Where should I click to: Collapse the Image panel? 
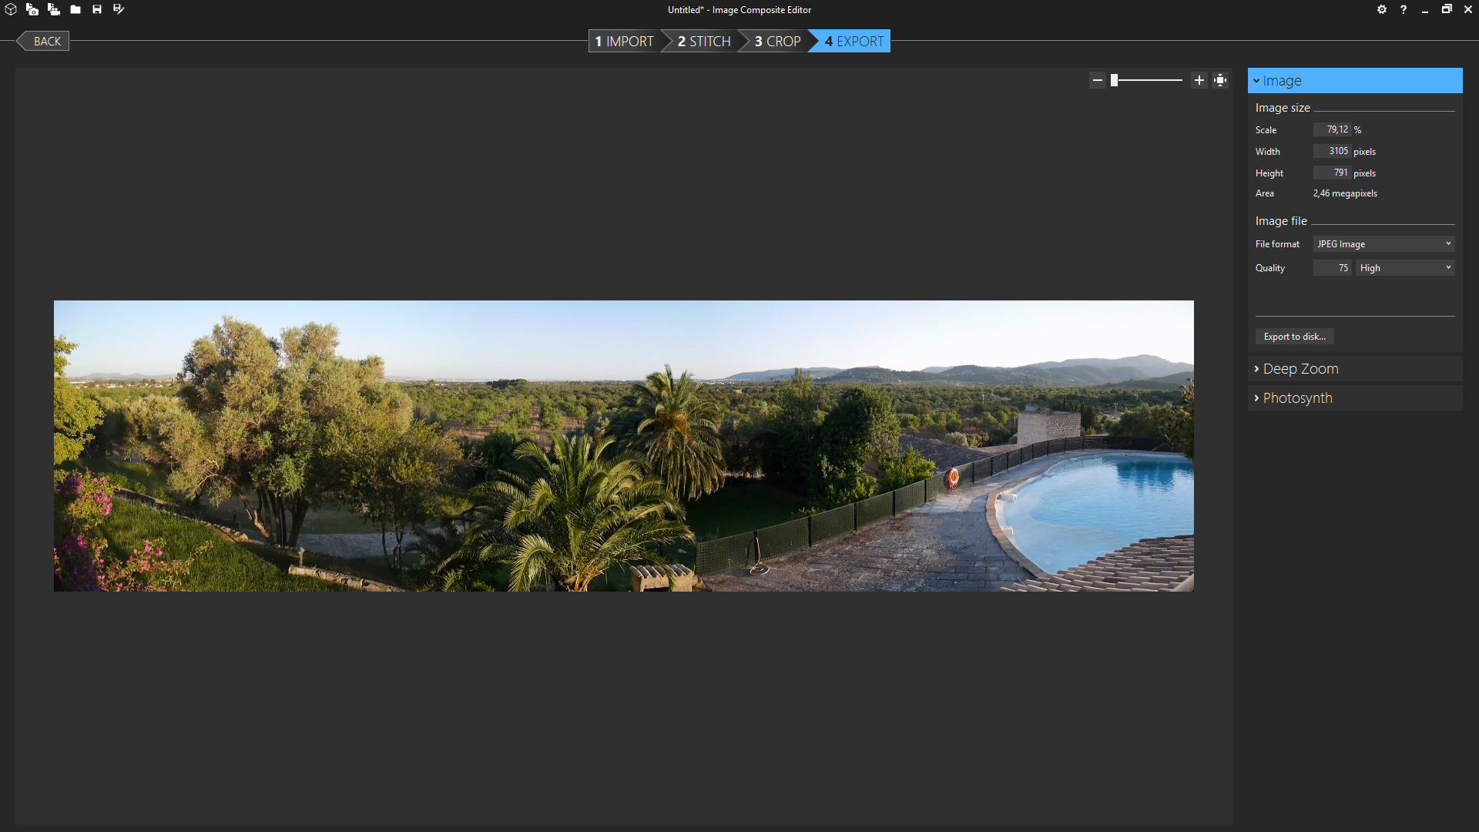click(1256, 80)
